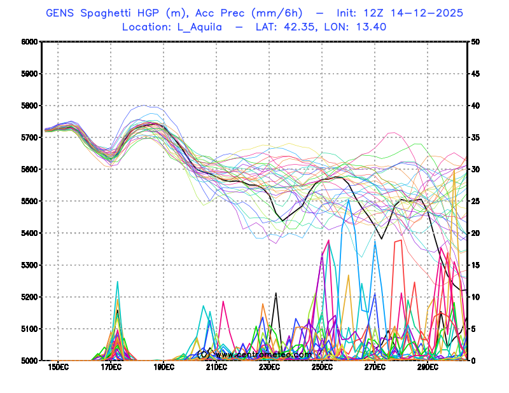Open the www.centrometeo.com watermark link
509x393 pixels.
click(x=264, y=354)
